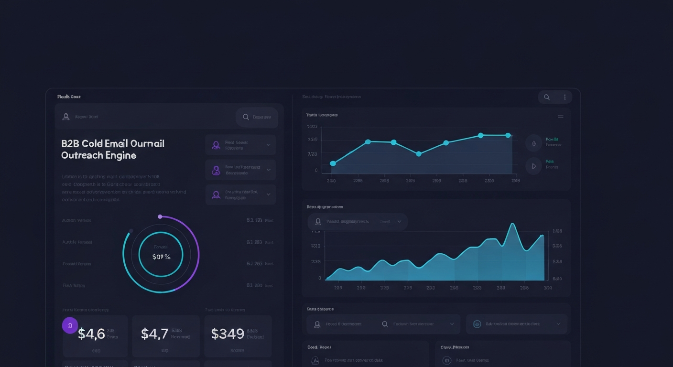Click the person icon in the bottom filter bar
Screen dimensions: 673x367
point(316,324)
